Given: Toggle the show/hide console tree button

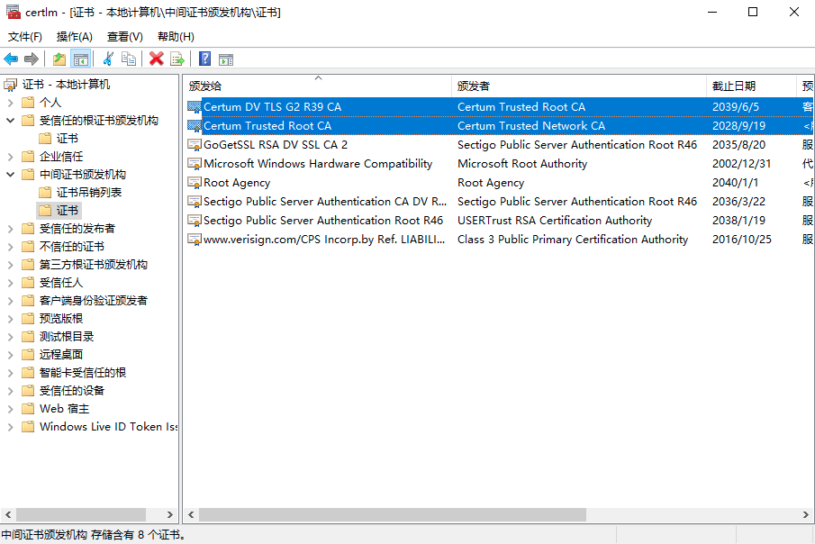Looking at the screenshot, I should click(x=81, y=59).
